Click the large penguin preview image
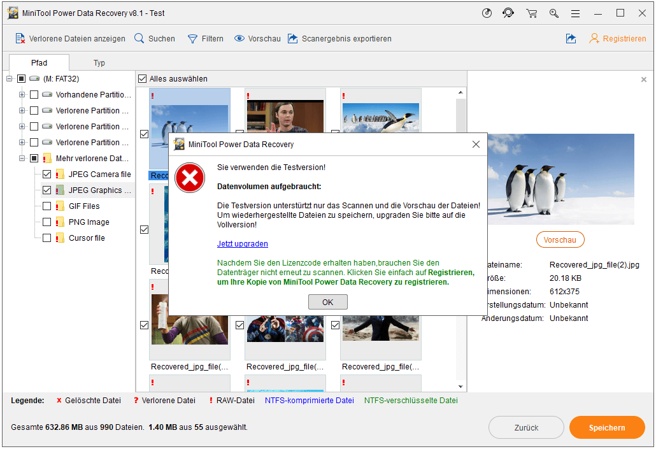The height and width of the screenshot is (449, 656). click(560, 179)
